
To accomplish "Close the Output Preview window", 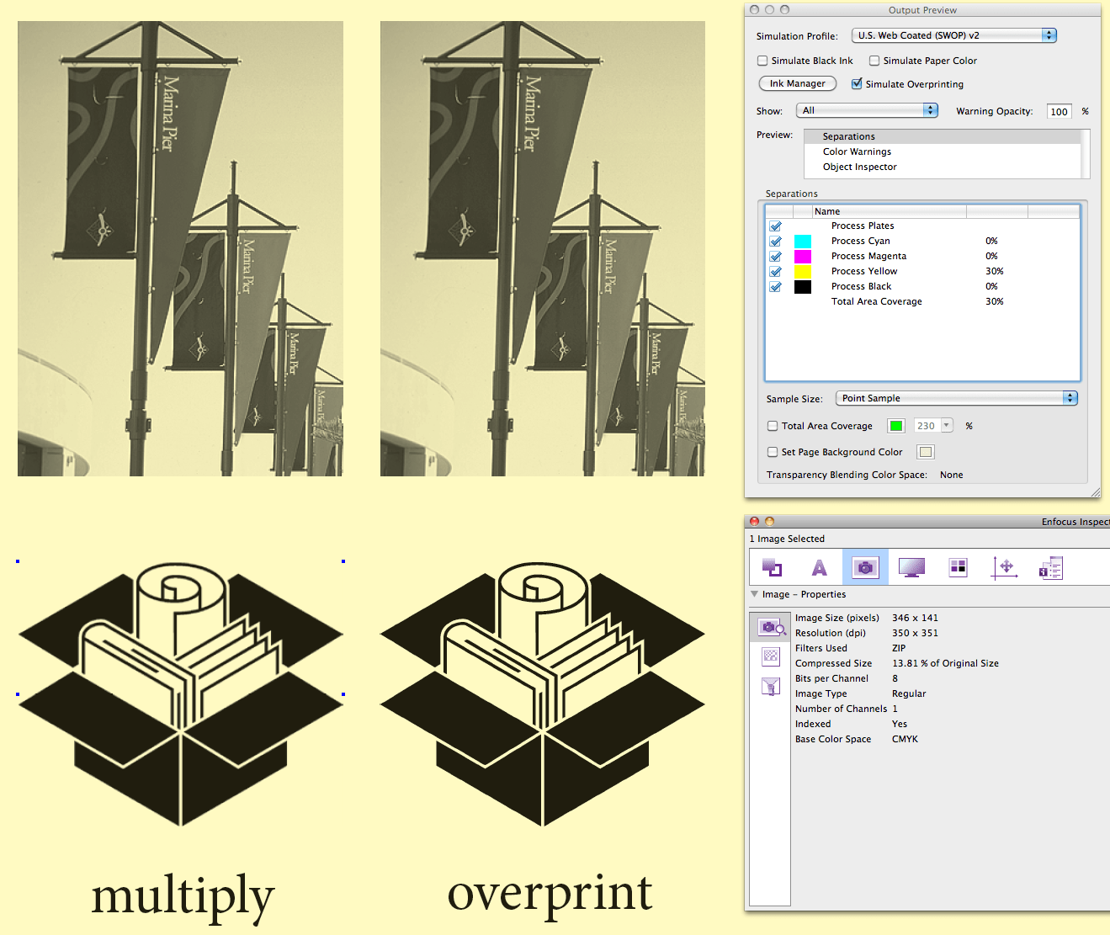I will click(x=755, y=10).
